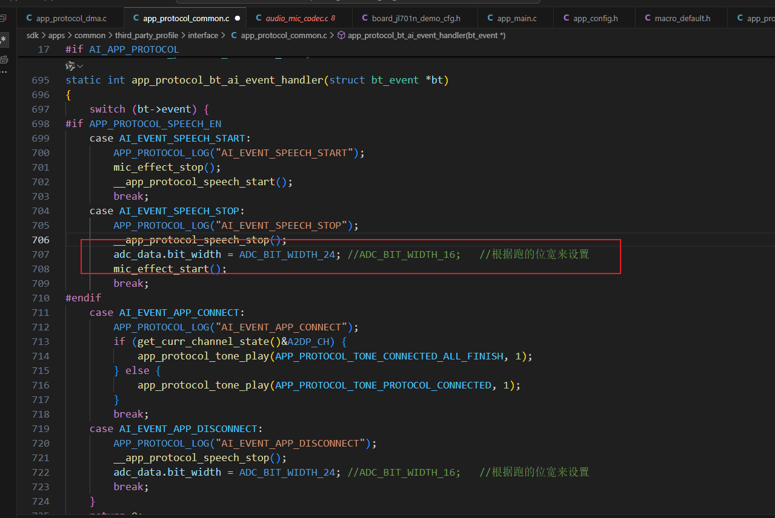Open the sparkle code actions icon
The height and width of the screenshot is (518, 775).
coord(70,65)
